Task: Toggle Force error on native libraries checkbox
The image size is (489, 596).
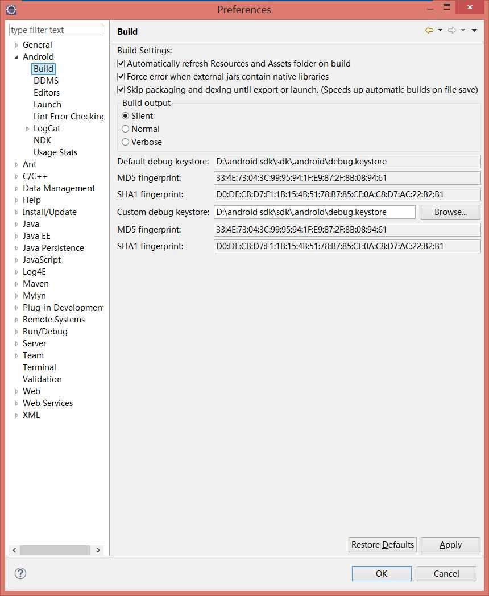Action: coord(121,76)
